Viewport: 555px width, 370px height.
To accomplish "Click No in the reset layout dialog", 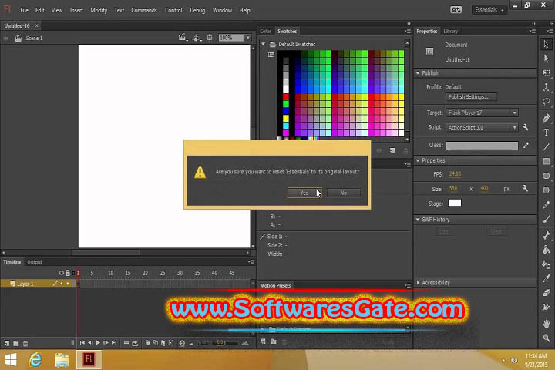I will click(x=343, y=193).
